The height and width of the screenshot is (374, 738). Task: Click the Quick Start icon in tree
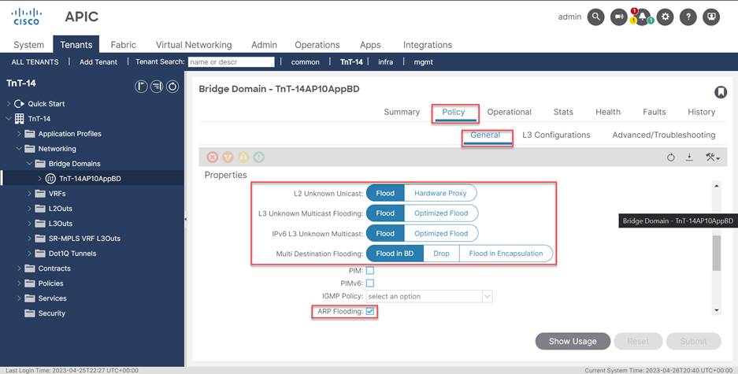click(x=19, y=103)
